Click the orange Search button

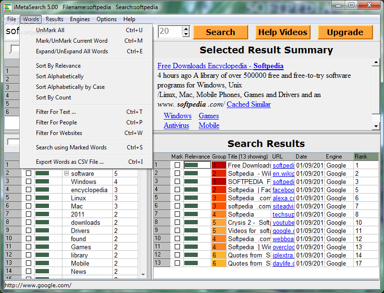(220, 32)
